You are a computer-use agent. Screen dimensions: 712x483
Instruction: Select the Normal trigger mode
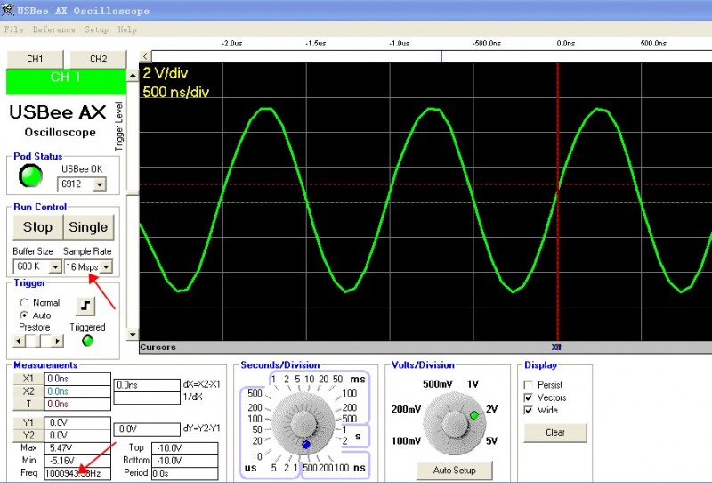(x=24, y=303)
